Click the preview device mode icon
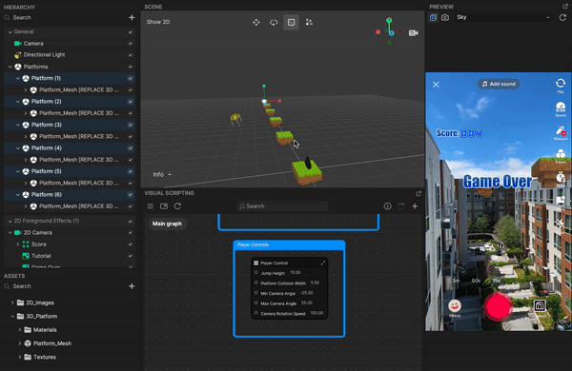 (x=433, y=17)
